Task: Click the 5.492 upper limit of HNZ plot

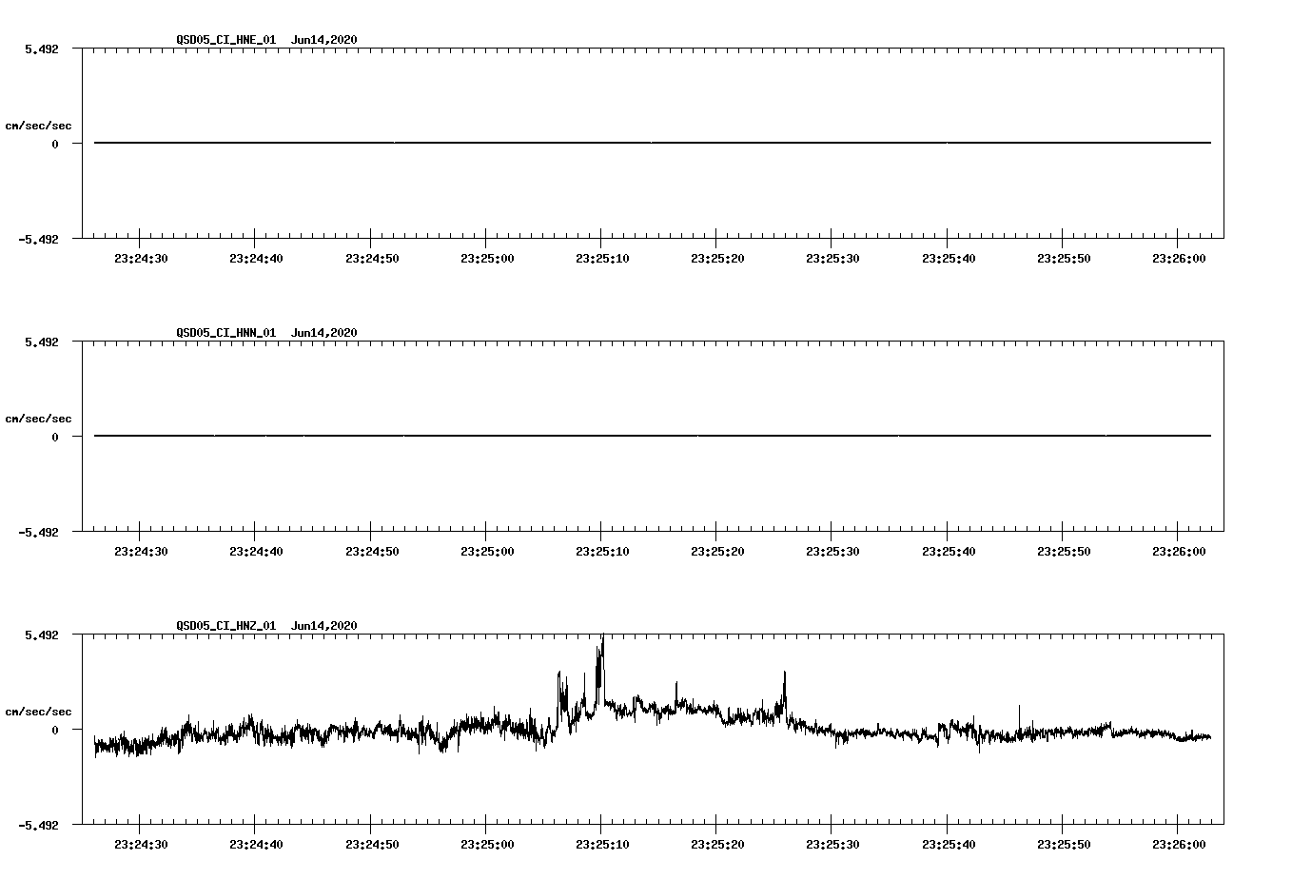Action: point(41,635)
